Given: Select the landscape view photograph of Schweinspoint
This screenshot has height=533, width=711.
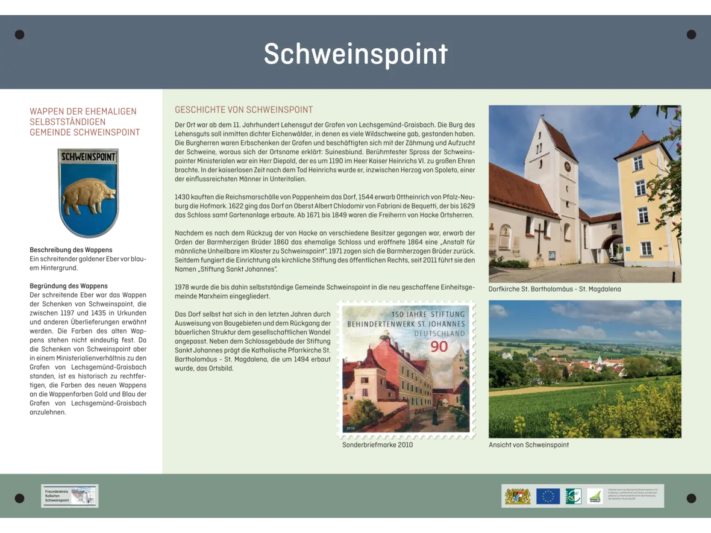Looking at the screenshot, I should pos(586,369).
